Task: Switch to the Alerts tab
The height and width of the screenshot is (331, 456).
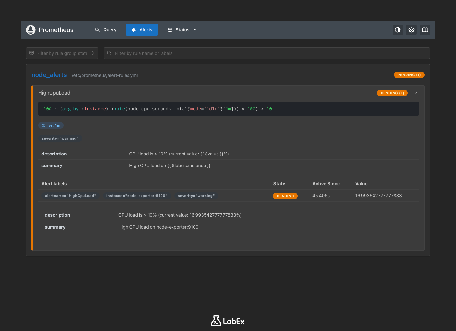Action: pos(142,30)
